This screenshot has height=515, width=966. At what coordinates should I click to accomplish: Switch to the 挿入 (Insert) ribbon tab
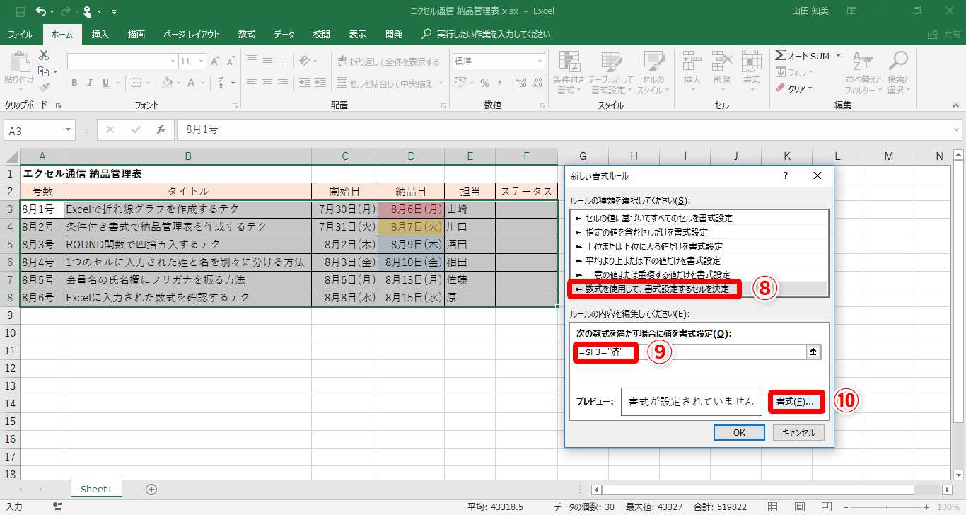click(x=100, y=34)
